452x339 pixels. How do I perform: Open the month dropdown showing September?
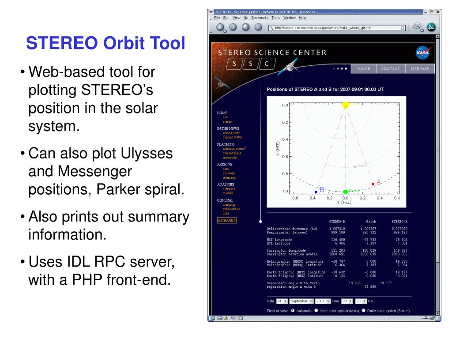(301, 301)
